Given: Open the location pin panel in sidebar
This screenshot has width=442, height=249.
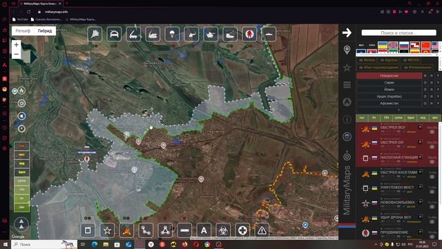Looking at the screenshot, I should (347, 50).
